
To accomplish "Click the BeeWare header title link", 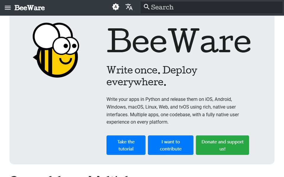I will coord(30,8).
